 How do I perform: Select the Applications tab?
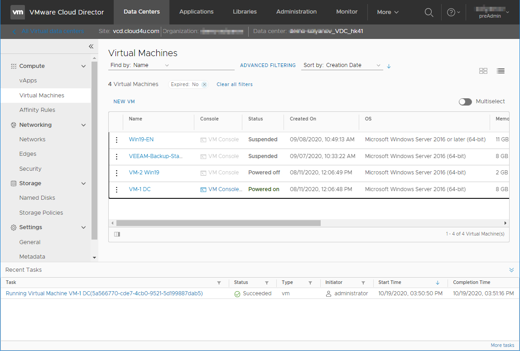pos(196,12)
